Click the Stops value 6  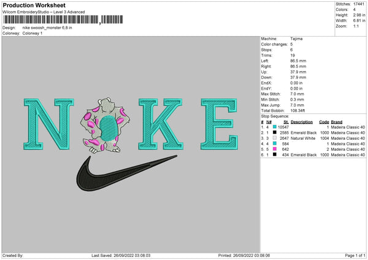click(x=291, y=50)
